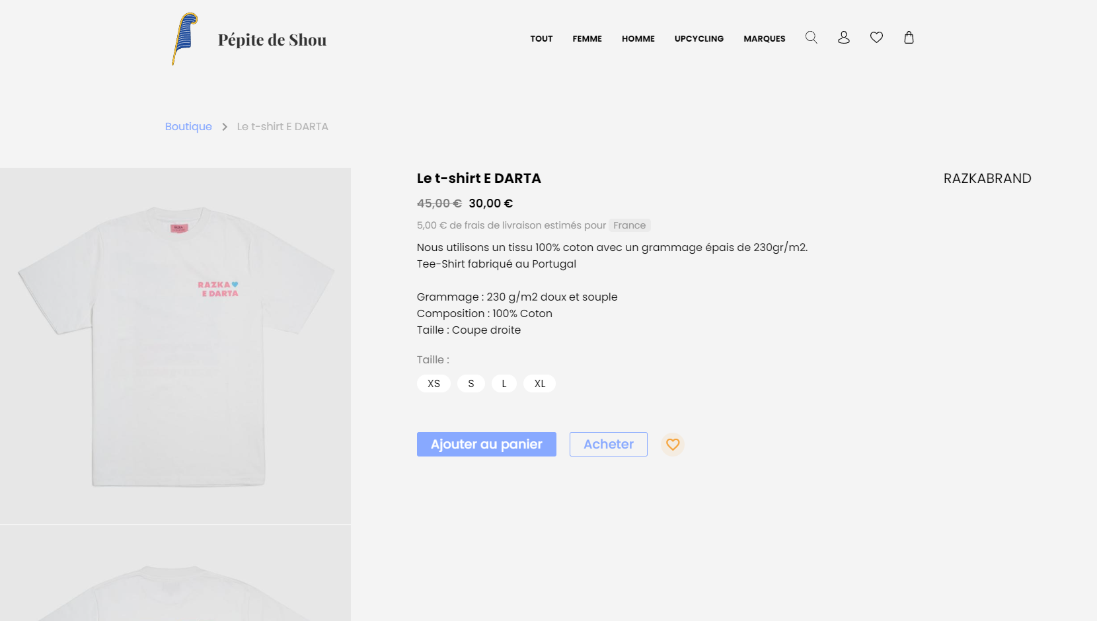
Task: Open the search icon
Action: tap(811, 38)
